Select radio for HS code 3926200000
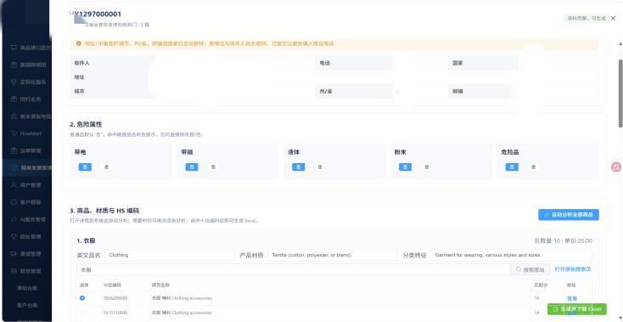Screen dimensions: 623x322 (82, 297)
